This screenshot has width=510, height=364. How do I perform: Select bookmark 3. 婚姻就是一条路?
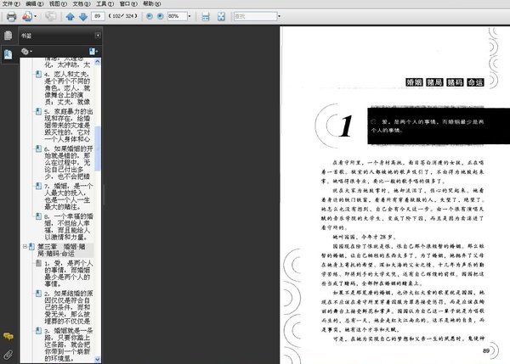[x=69, y=344]
